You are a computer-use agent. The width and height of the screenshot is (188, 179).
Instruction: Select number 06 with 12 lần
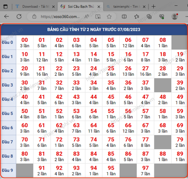[x=128, y=43]
